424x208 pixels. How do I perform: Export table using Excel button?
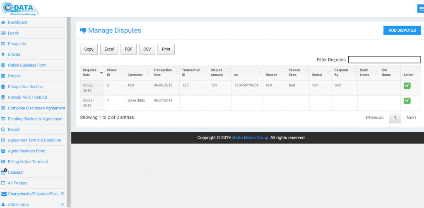pyautogui.click(x=109, y=49)
